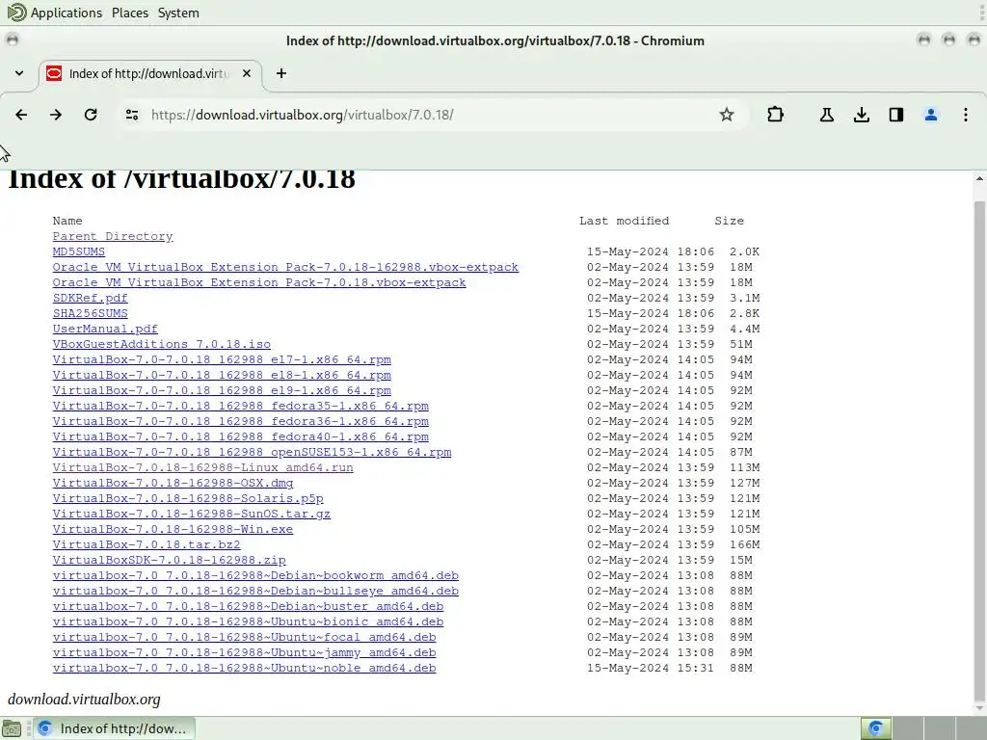Viewport: 987px width, 740px height.
Task: Open the SDKRef.pdf link
Action: [x=90, y=299]
